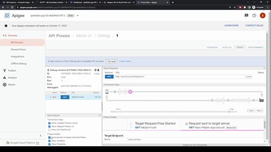Image resolution: width=271 pixels, height=152 pixels.
Task: Click the Send request button
Action: point(249,76)
